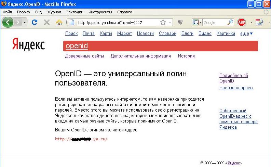Open the Home page icon

[x=59, y=22]
